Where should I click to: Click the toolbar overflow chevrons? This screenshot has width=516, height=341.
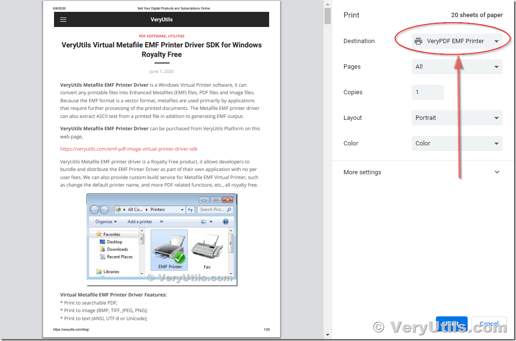[162, 222]
